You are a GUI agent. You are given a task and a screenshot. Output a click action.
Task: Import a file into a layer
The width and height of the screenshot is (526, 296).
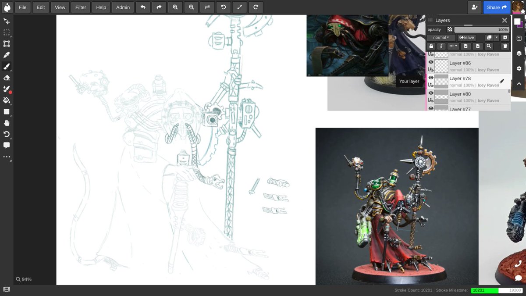[x=466, y=46]
